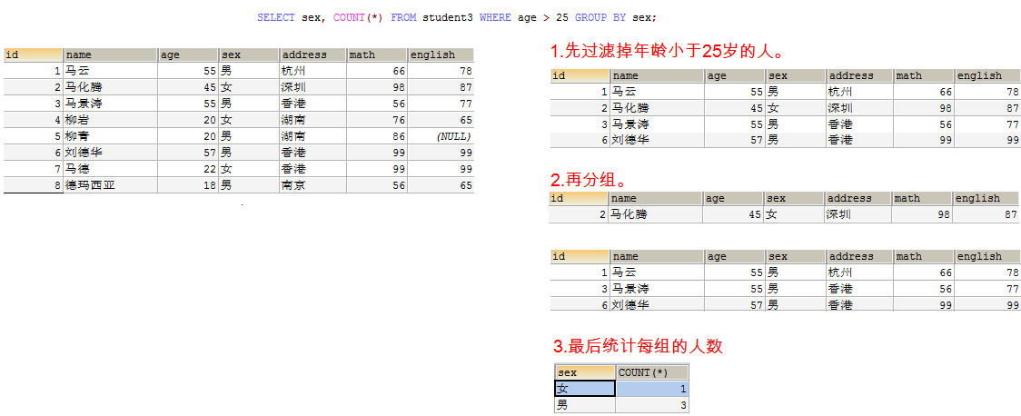Image resolution: width=1021 pixels, height=416 pixels.
Task: Click english value 65 in 德玛西亚's row
Action: (441, 185)
